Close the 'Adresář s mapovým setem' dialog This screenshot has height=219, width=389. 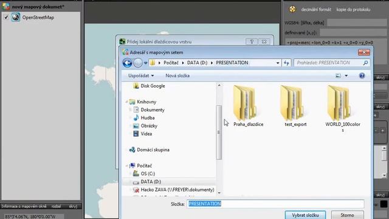(364, 52)
